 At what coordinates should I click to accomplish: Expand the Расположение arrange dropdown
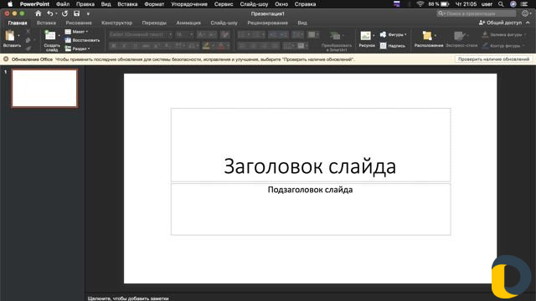(435, 35)
